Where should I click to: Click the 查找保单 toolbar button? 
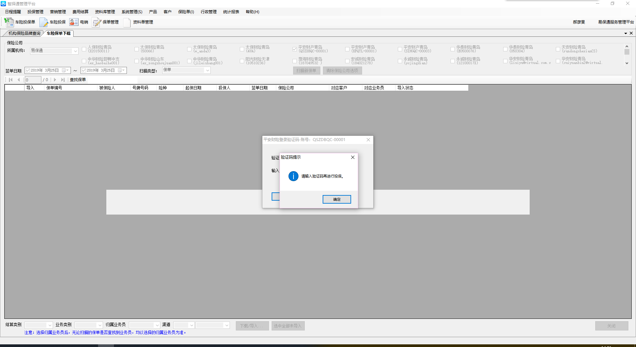click(78, 80)
